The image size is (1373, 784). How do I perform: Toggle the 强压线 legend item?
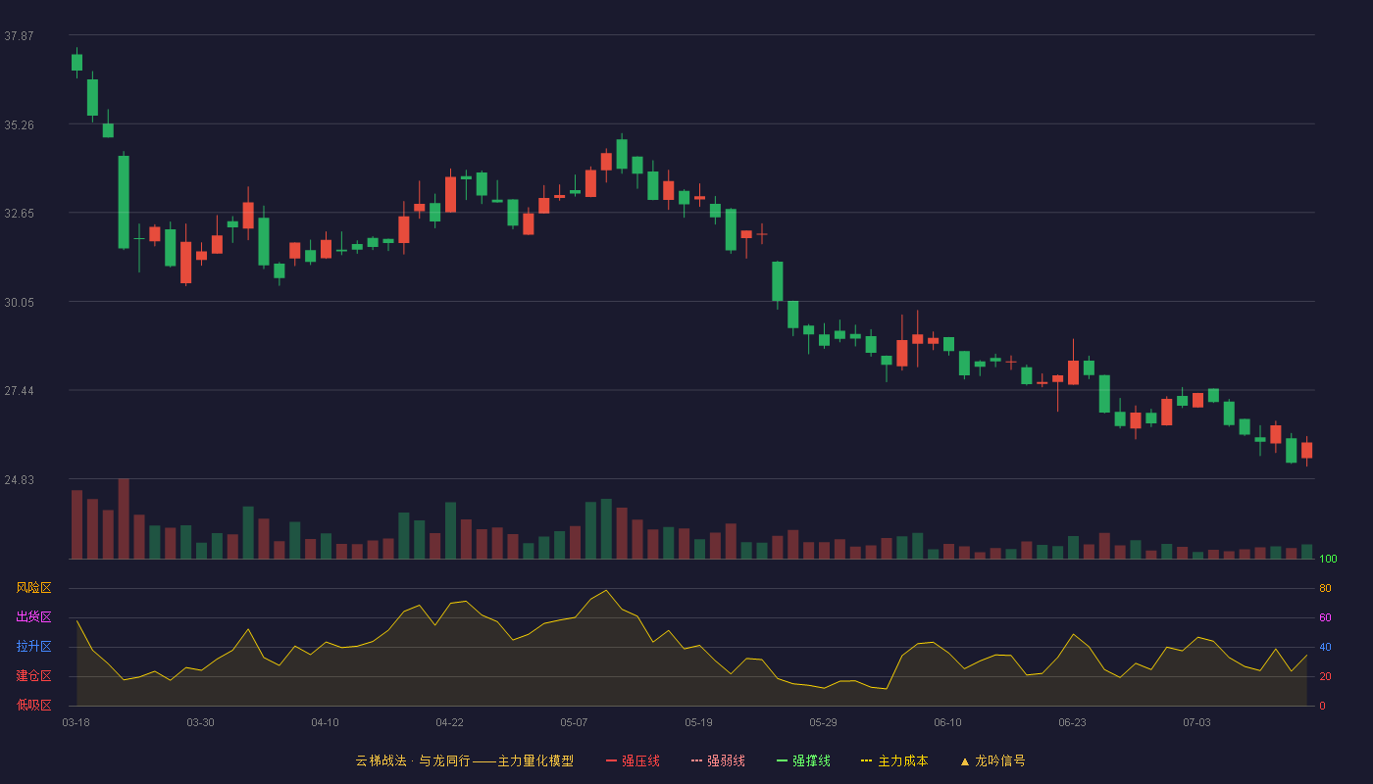click(x=633, y=760)
